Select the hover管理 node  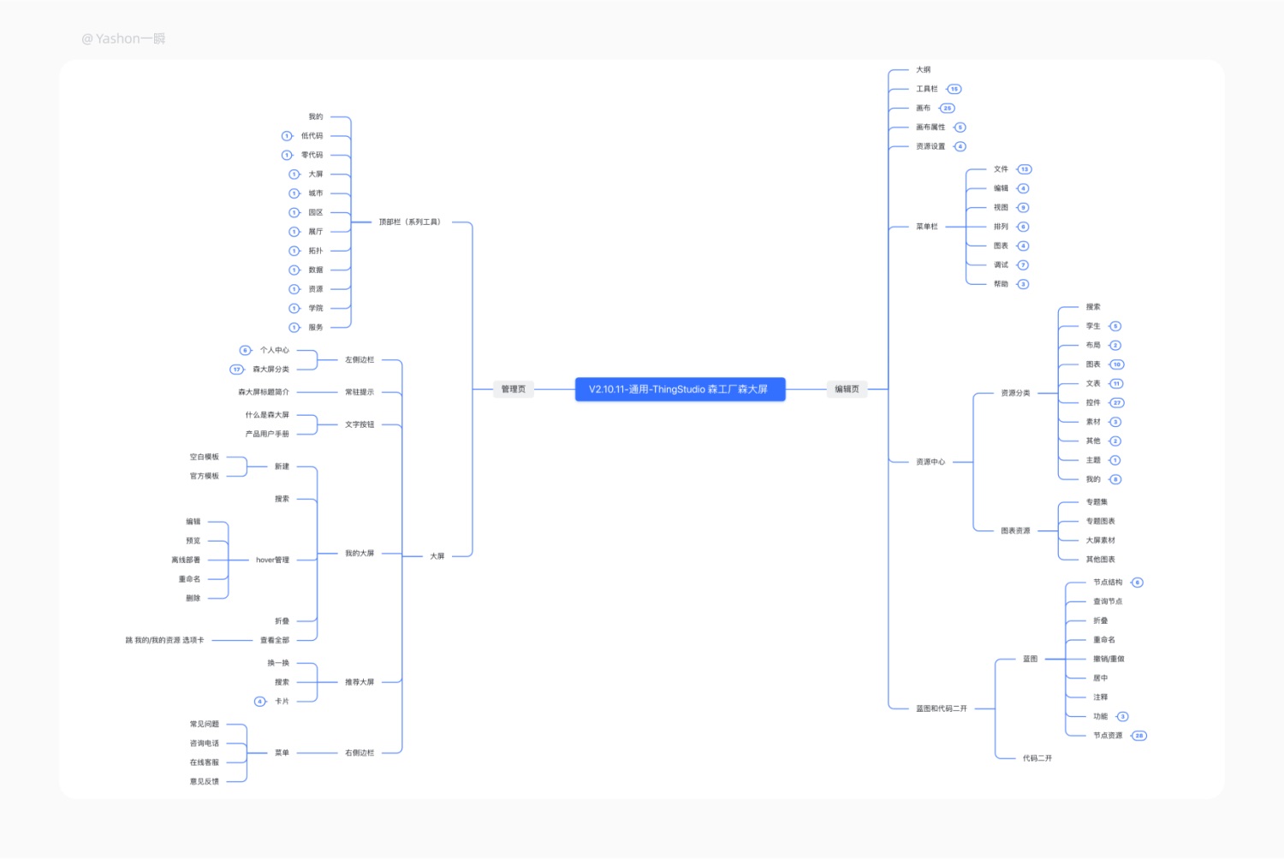coord(273,560)
